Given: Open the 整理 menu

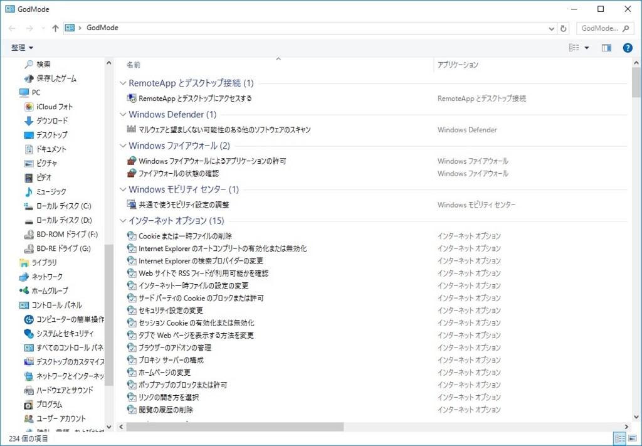Looking at the screenshot, I should tap(22, 48).
